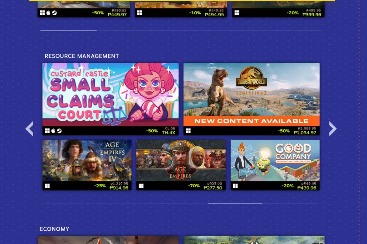The height and width of the screenshot is (244, 367).
Task: Click the Windows icon under Age of Empires IV
Action: coord(47,186)
